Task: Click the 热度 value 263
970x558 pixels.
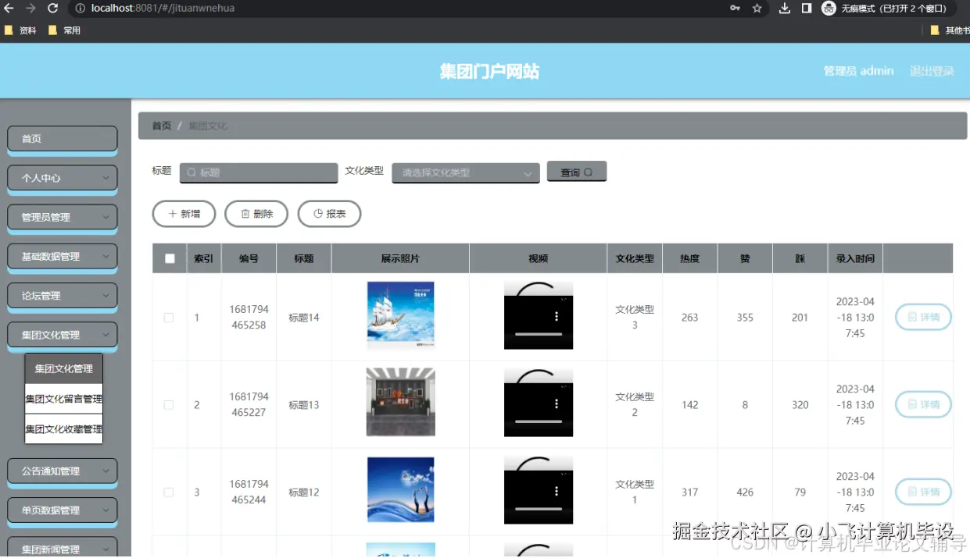Action: (x=689, y=318)
